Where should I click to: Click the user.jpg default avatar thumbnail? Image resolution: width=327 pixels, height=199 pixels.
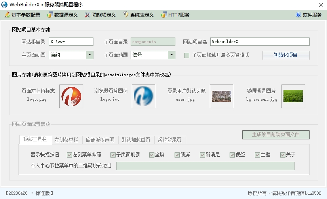coord(221,96)
